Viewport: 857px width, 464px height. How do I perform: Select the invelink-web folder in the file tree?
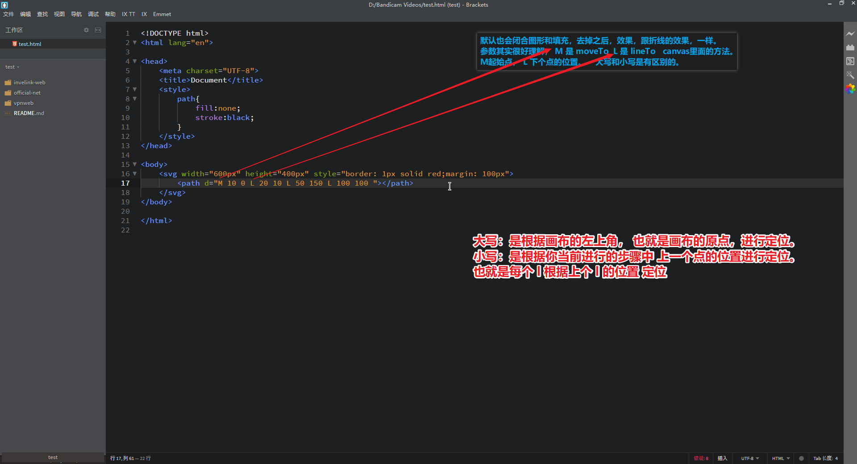pyautogui.click(x=29, y=82)
